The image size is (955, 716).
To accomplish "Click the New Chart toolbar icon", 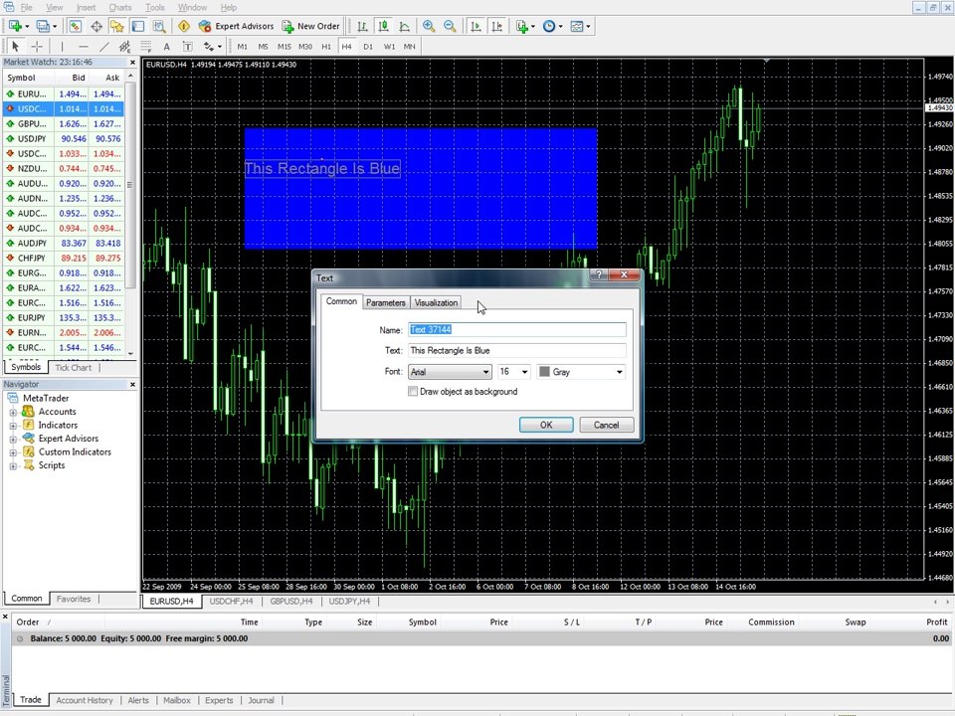I will point(15,26).
